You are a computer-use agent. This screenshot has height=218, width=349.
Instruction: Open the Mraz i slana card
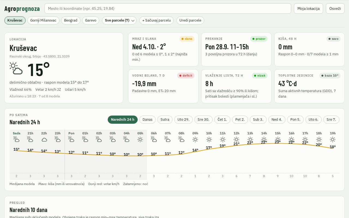(163, 49)
